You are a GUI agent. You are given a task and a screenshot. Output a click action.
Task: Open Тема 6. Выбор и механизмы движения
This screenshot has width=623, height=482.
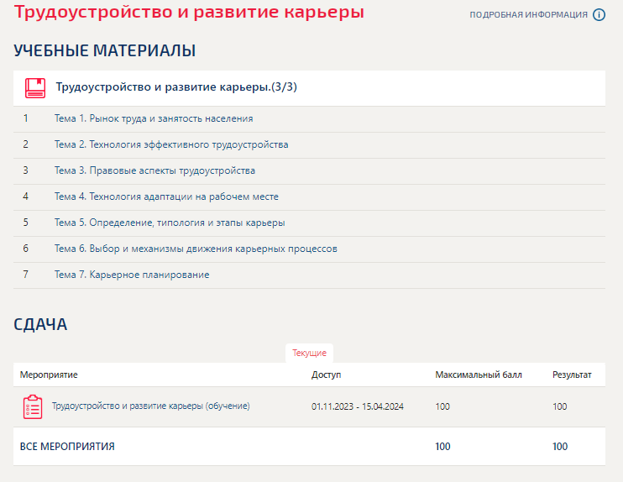196,249
